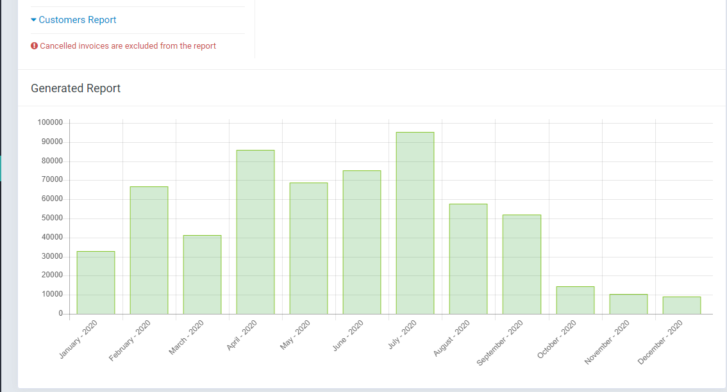Click the October - 2020 bar
The height and width of the screenshot is (392, 727).
pos(574,300)
